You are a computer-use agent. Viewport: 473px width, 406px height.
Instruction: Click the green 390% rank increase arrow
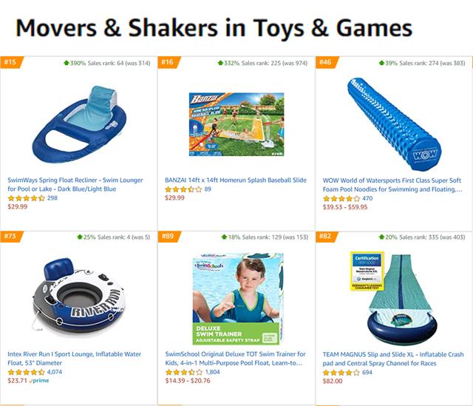(67, 63)
